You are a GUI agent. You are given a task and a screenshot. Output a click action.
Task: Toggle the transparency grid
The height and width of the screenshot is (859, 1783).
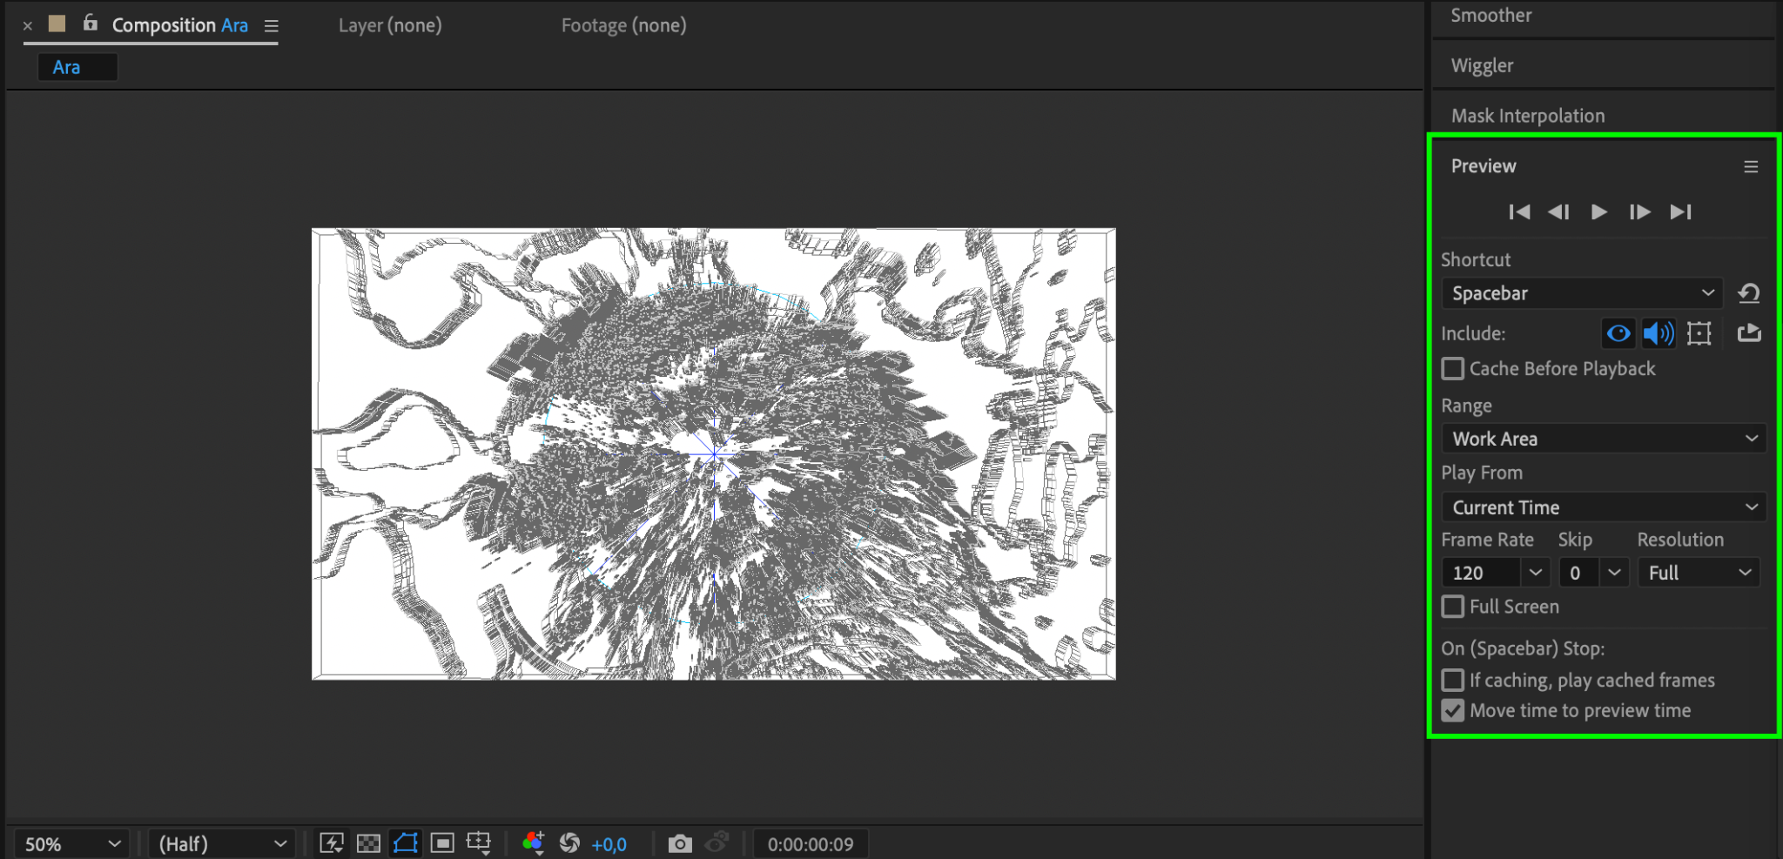[368, 844]
